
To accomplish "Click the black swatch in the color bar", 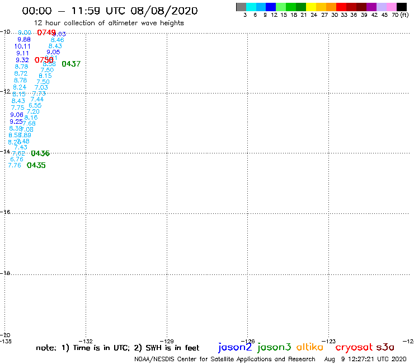I will tap(401, 7).
